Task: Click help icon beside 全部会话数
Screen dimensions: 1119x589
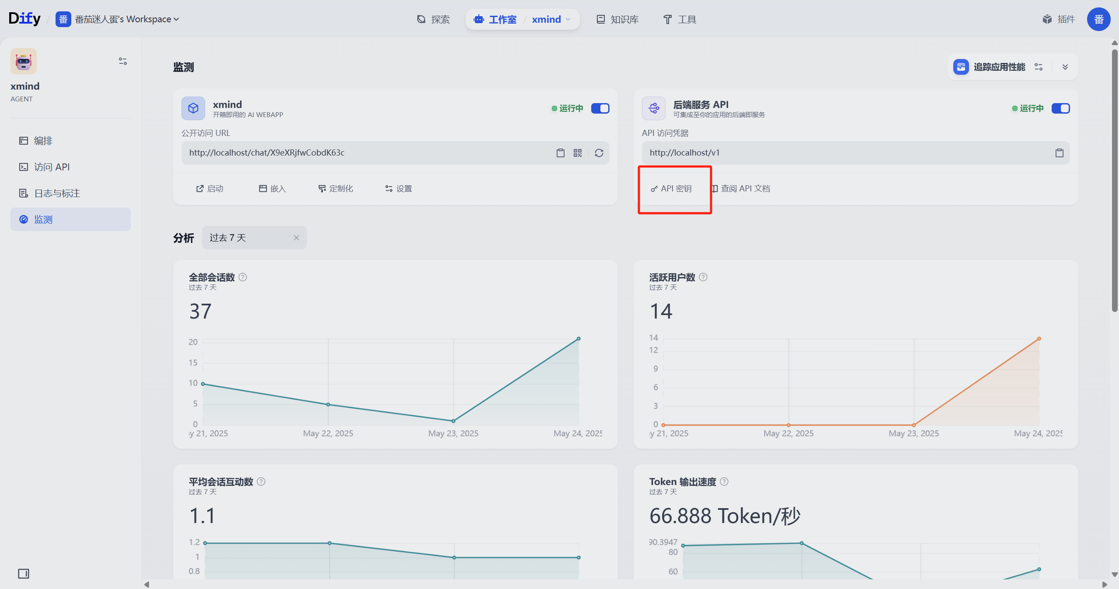Action: pyautogui.click(x=243, y=277)
